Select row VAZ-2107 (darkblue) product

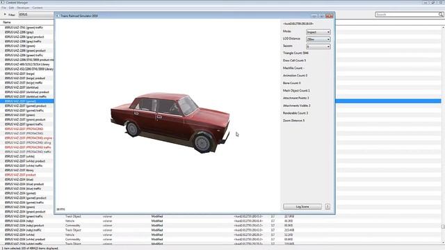pyautogui.click(x=26, y=92)
